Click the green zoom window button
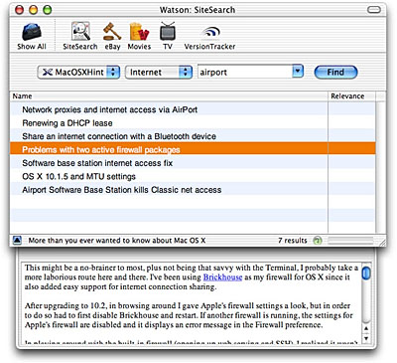Screen dimensions: 397x363 pyautogui.click(x=48, y=10)
